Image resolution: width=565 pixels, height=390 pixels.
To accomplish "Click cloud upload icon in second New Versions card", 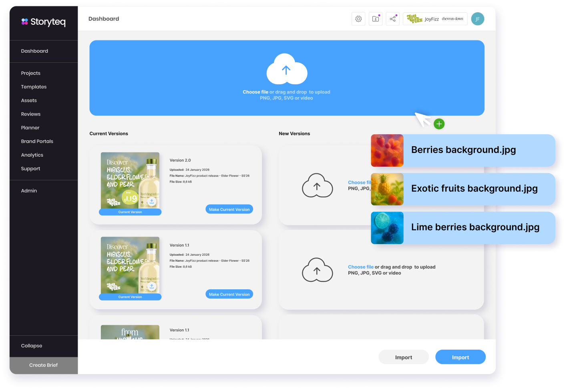I will click(317, 270).
